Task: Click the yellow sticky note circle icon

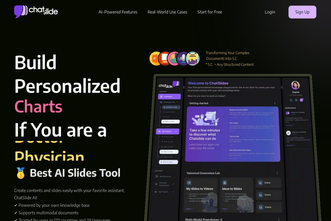Action: 193,59
